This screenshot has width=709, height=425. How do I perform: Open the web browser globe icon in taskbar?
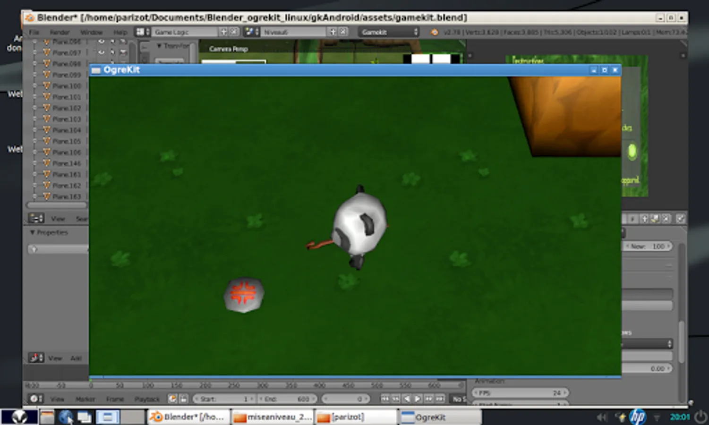pyautogui.click(x=66, y=416)
